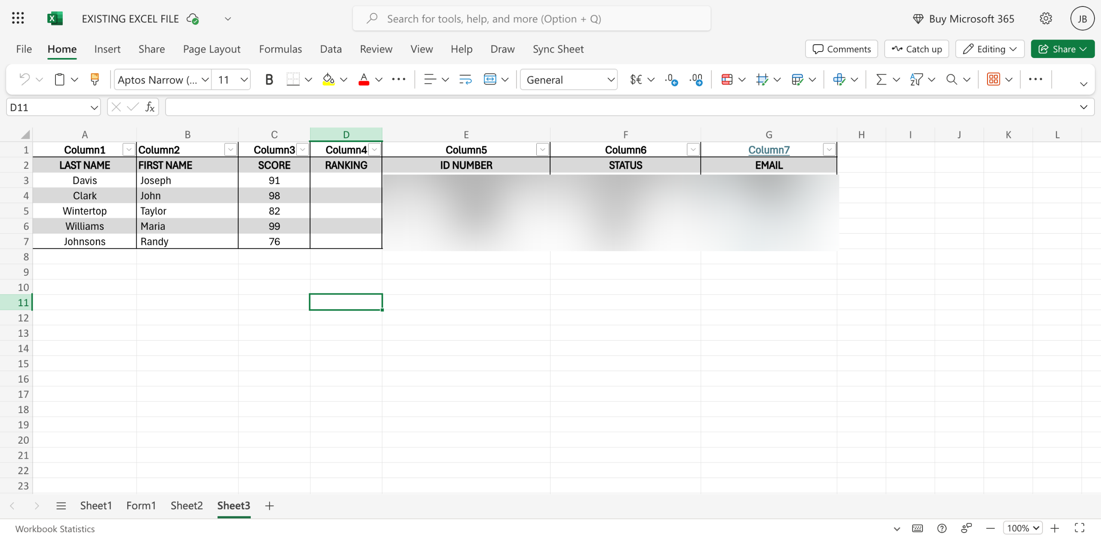Click the Insert Function fx icon
The height and width of the screenshot is (536, 1101).
(x=150, y=107)
